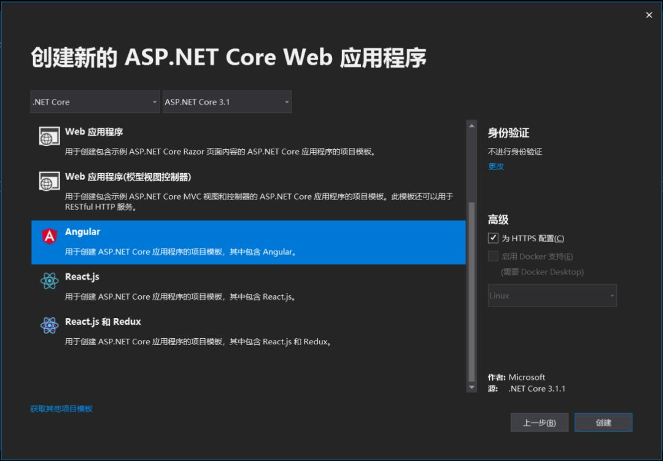This screenshot has height=461, width=663.
Task: Click the template list scroll up arrow
Action: click(471, 126)
